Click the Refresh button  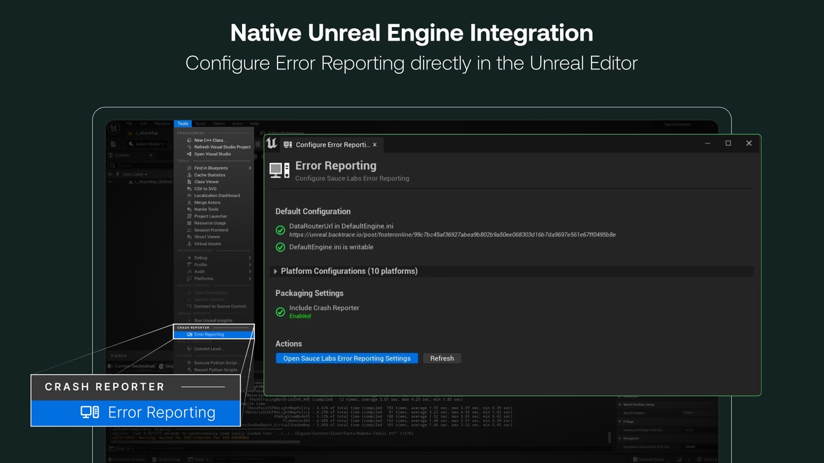tap(442, 358)
